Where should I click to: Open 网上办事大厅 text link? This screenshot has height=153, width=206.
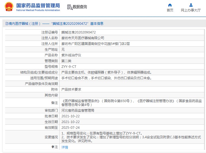click(x=191, y=10)
